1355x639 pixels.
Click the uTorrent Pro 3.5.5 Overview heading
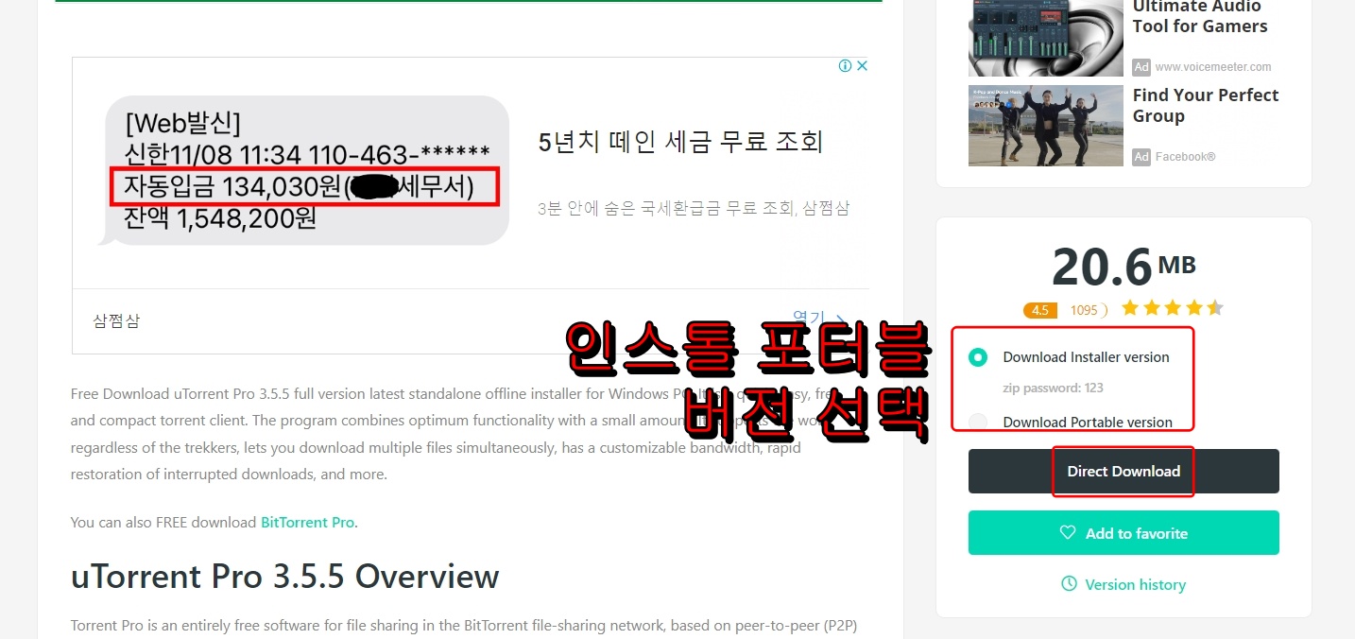[x=284, y=577]
